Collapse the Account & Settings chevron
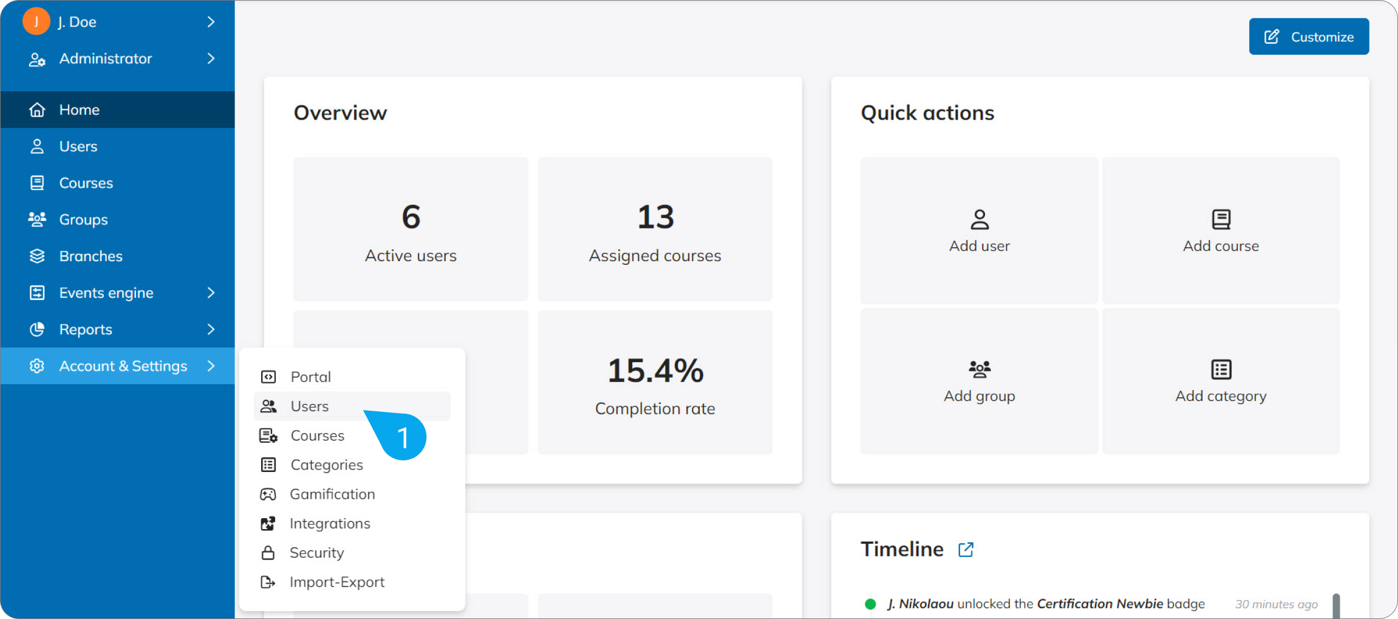Screen dimensions: 1398x619 211,366
